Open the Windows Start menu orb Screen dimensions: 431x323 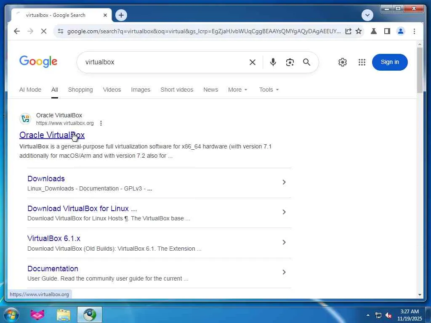point(11,315)
